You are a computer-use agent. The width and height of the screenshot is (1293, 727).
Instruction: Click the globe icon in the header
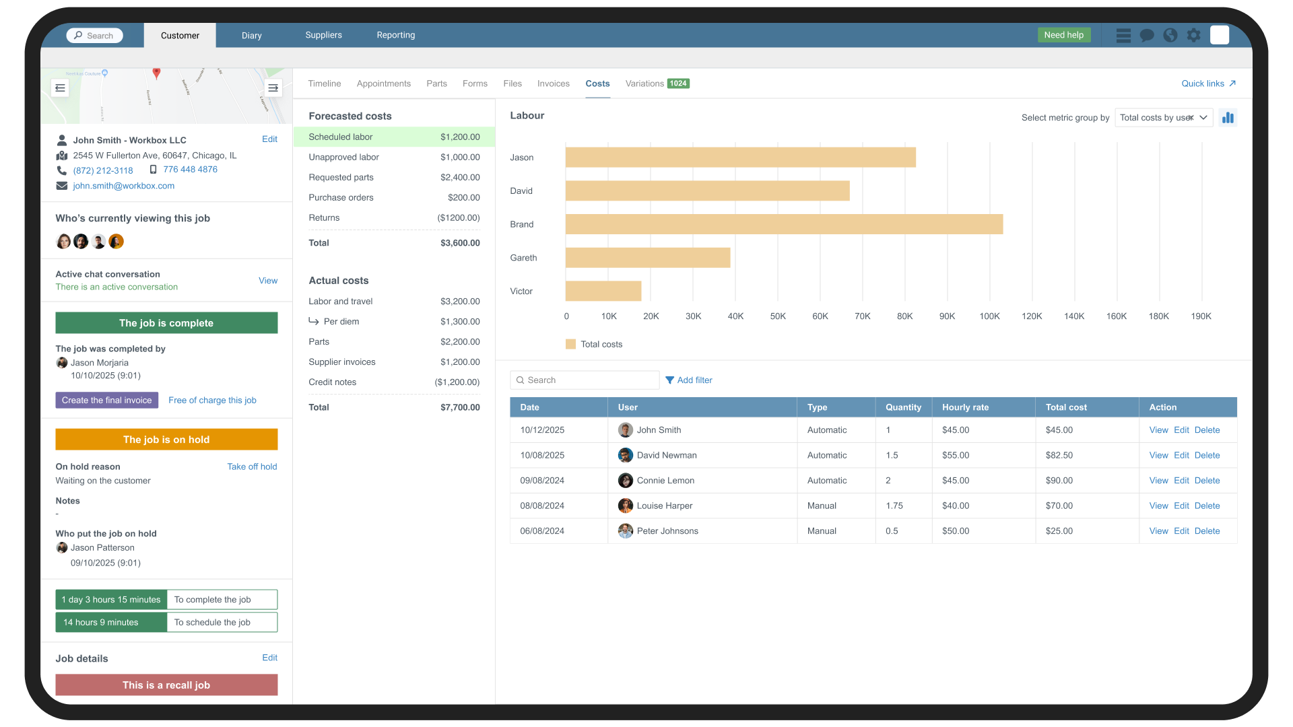pos(1170,35)
